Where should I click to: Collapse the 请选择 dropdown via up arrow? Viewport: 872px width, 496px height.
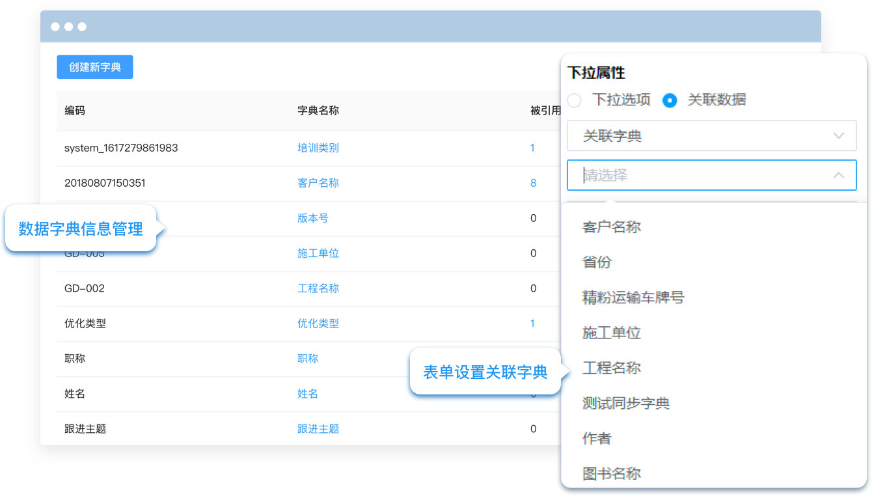pyautogui.click(x=838, y=175)
